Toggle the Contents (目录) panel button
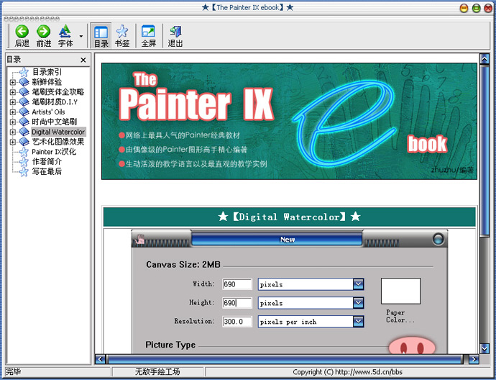 coord(101,35)
